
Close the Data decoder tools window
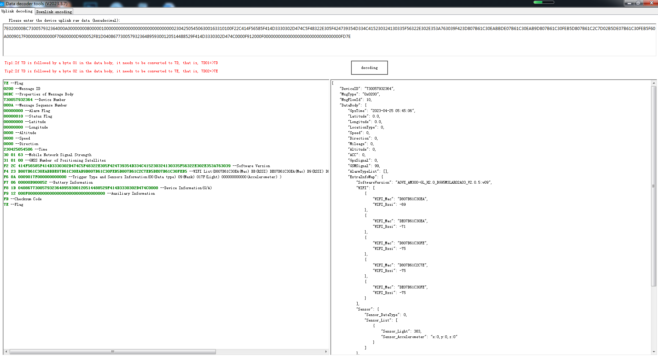click(x=651, y=3)
